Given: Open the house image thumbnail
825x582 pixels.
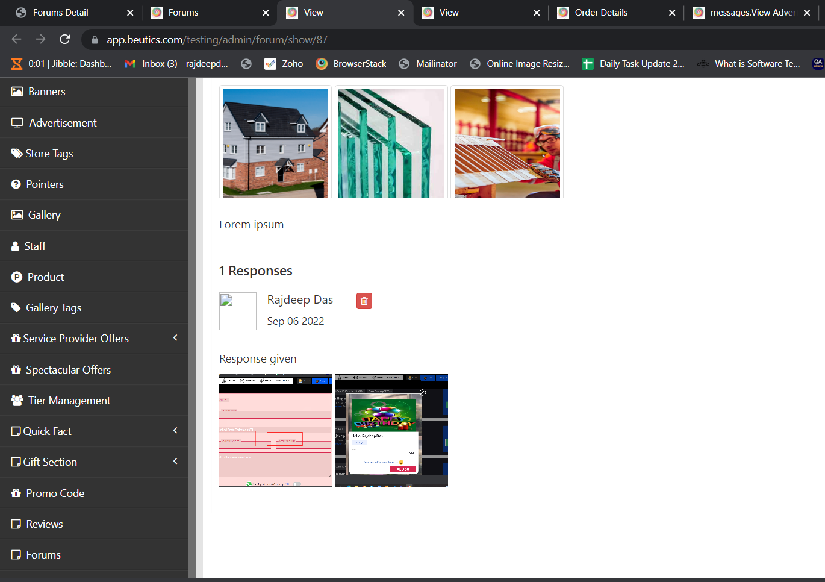Looking at the screenshot, I should [275, 143].
